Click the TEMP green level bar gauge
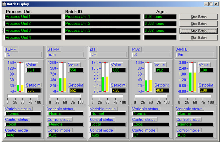Screen dimensions: 221x143 (x=18, y=88)
